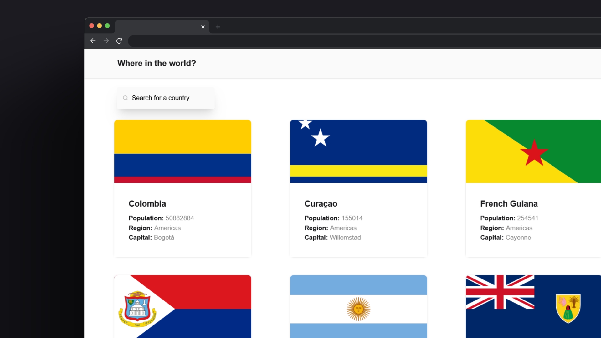Click the browser forward navigation arrow
The width and height of the screenshot is (601, 338).
[106, 41]
